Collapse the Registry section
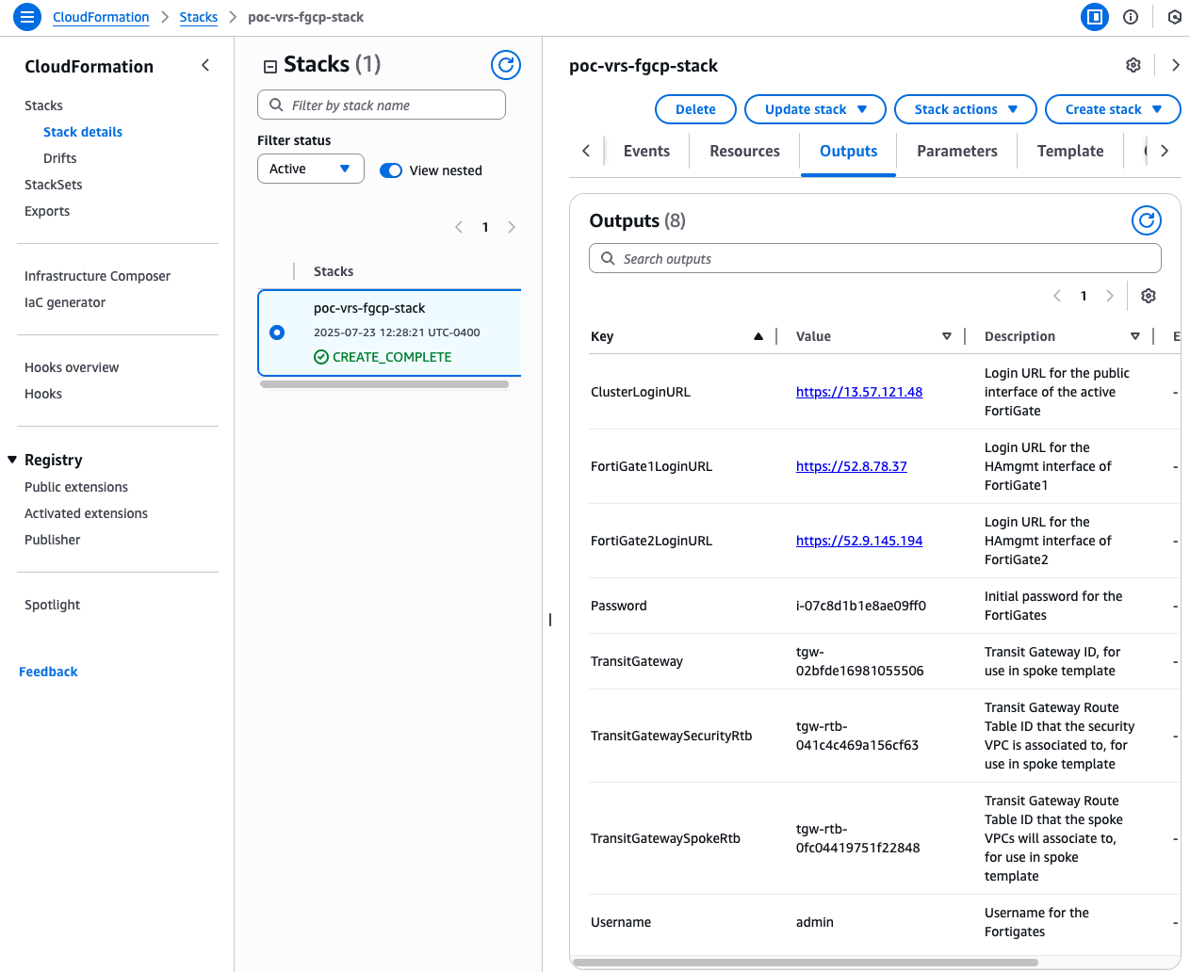 coord(12,460)
